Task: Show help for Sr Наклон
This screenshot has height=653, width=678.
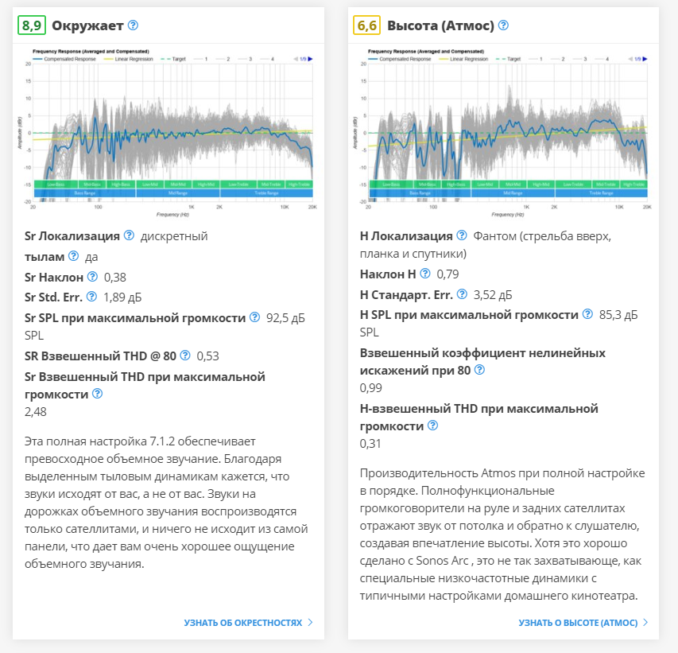Action: pos(92,277)
